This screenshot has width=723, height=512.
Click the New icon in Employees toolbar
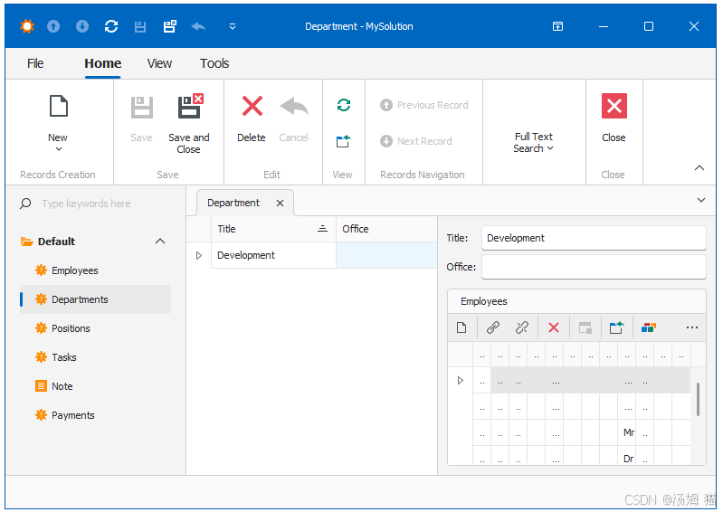coord(461,327)
